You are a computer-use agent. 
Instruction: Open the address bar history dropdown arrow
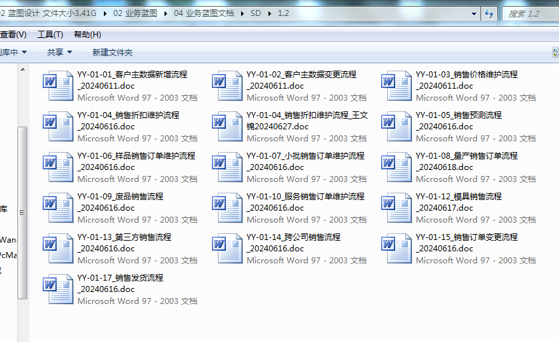coord(474,13)
